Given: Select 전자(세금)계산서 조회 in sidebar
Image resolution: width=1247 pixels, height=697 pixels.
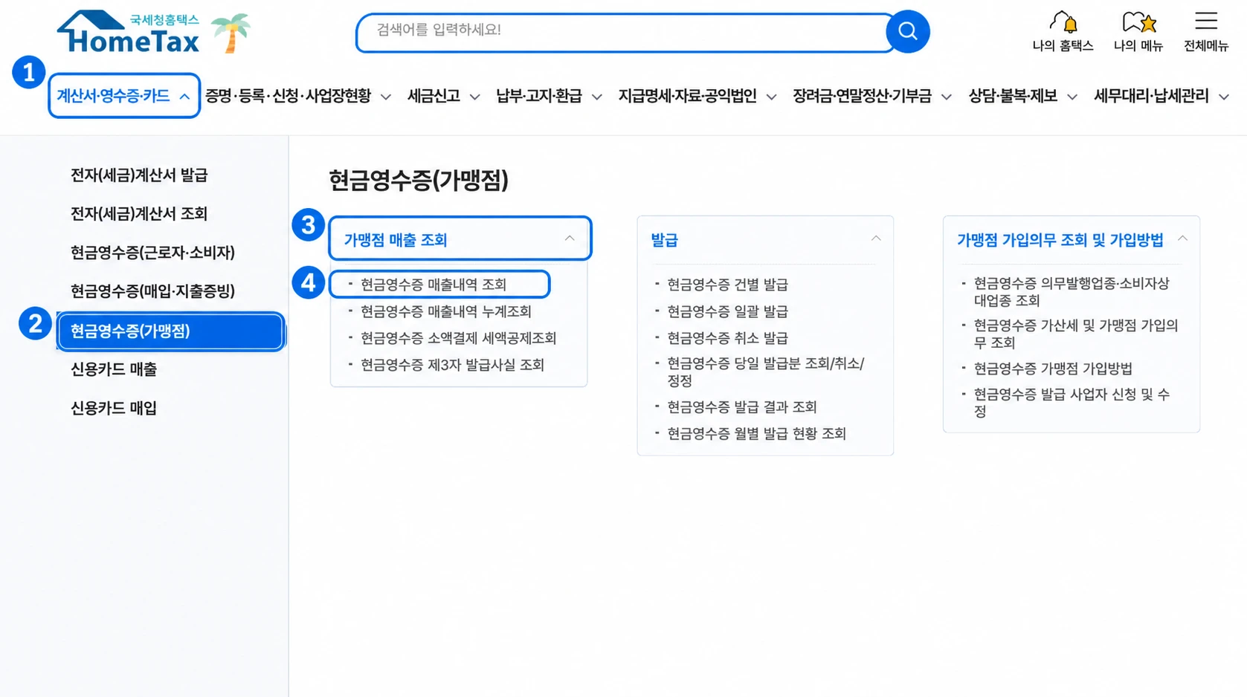Looking at the screenshot, I should pyautogui.click(x=139, y=214).
